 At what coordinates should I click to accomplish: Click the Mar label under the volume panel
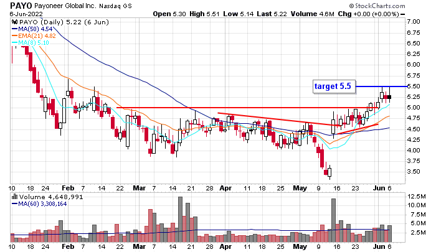[x=140, y=246]
